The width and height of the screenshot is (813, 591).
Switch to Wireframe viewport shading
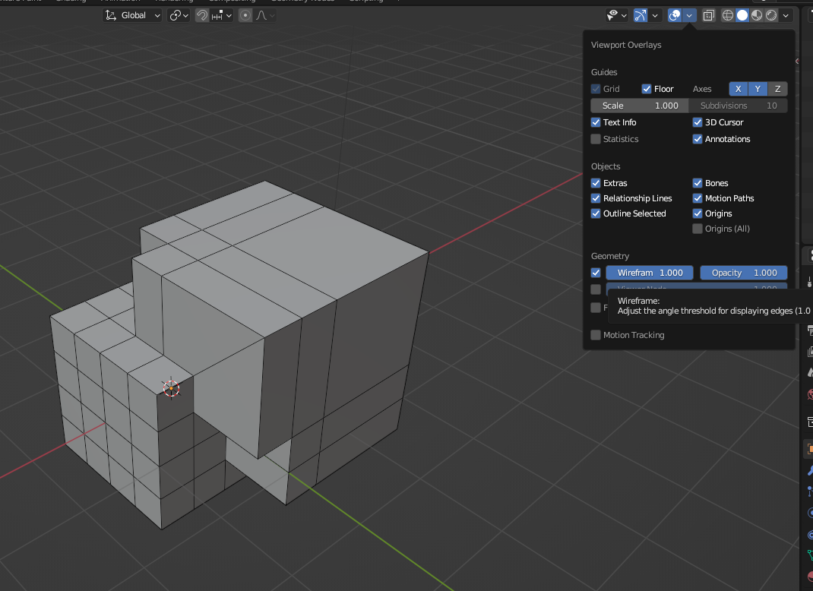tap(728, 15)
